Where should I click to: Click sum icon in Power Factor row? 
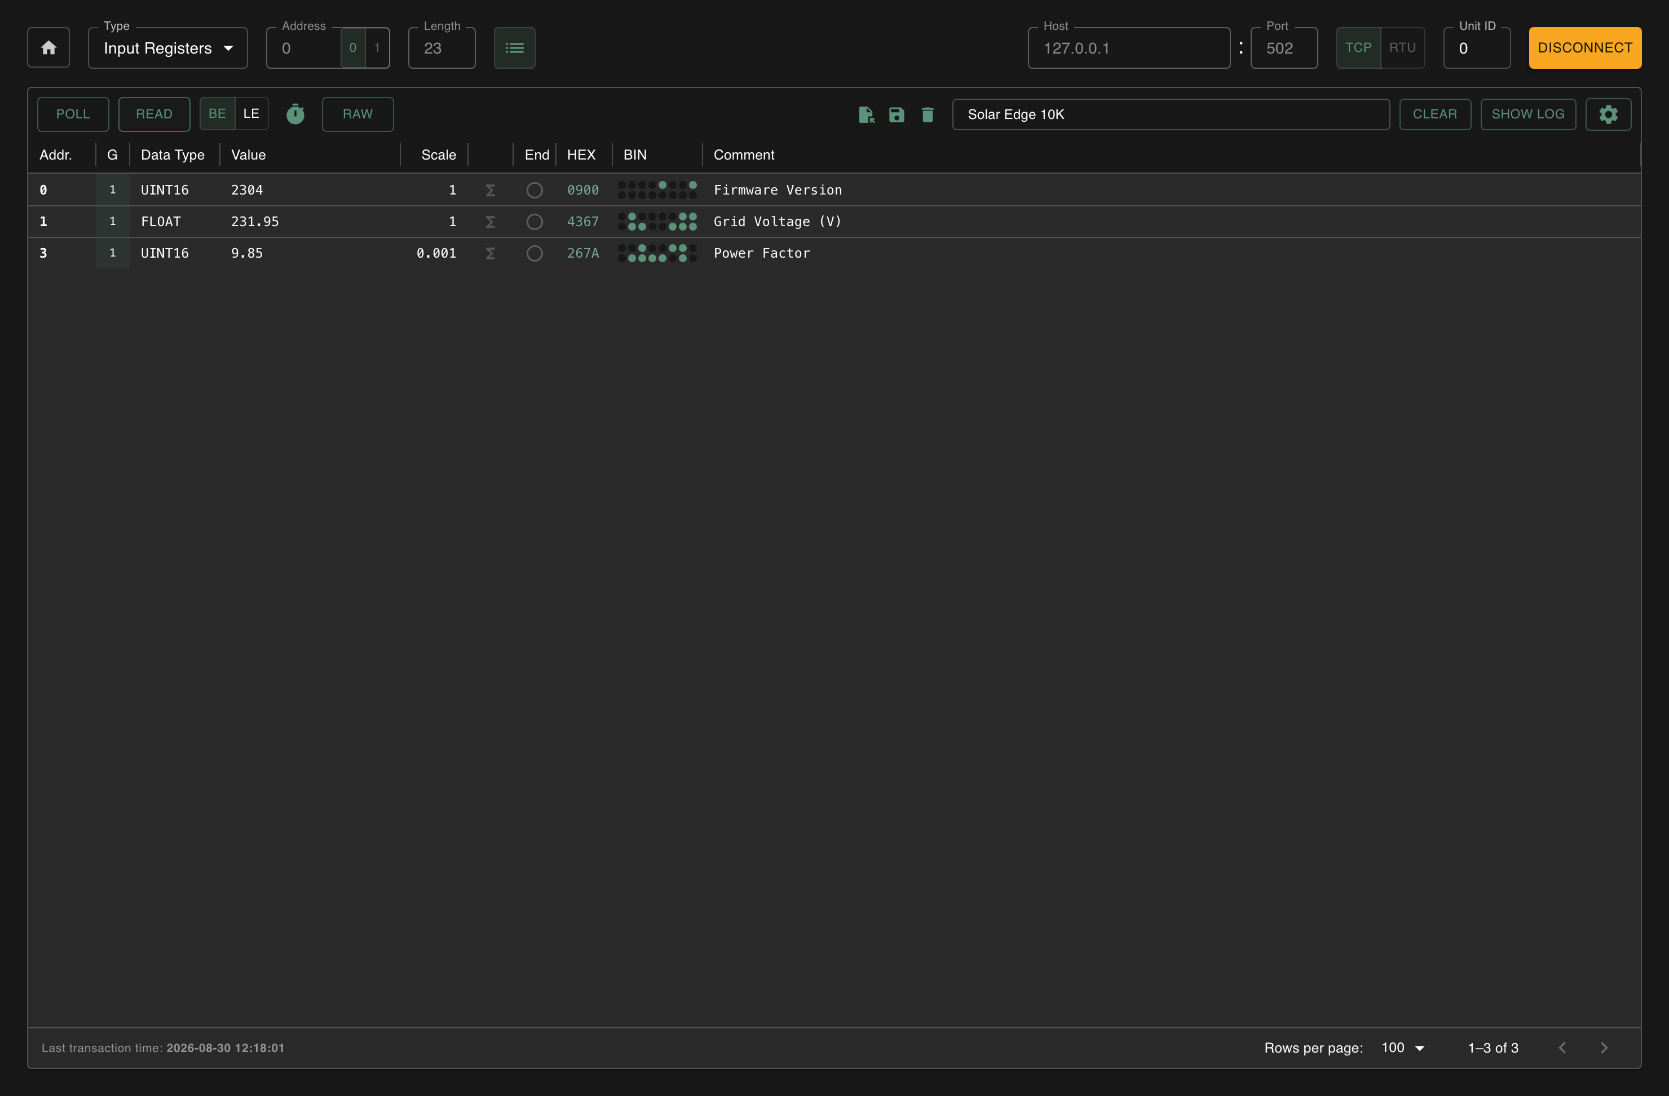click(490, 253)
